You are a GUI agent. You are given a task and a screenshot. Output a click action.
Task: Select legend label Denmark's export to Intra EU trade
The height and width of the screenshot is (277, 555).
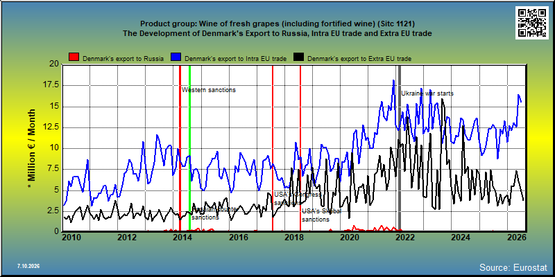[236, 59]
